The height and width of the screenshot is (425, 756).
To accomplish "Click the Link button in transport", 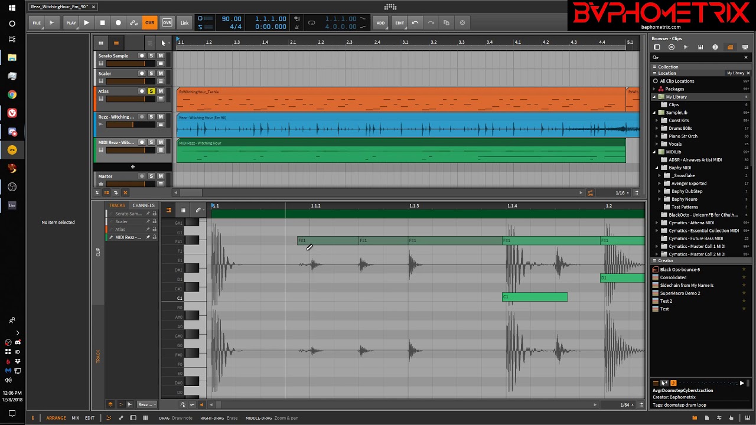I will [184, 22].
